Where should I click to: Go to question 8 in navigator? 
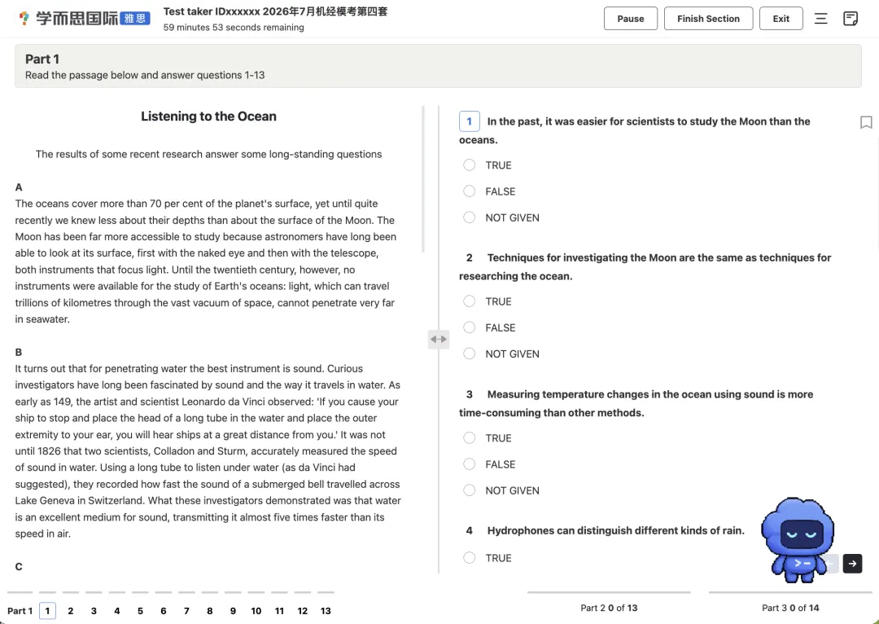click(210, 610)
